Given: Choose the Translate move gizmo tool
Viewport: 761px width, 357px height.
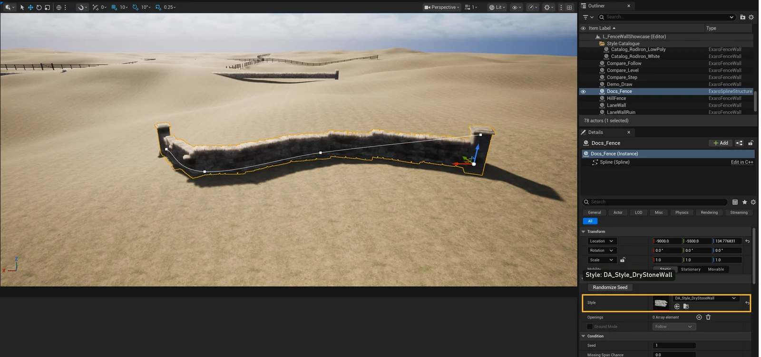Looking at the screenshot, I should (30, 7).
